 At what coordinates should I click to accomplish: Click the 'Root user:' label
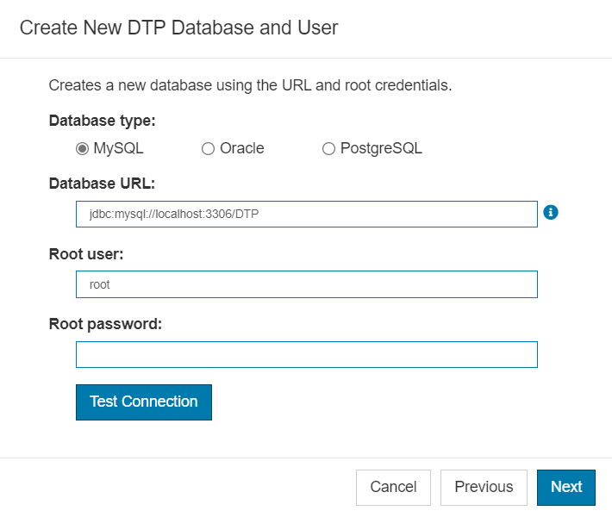click(x=86, y=254)
